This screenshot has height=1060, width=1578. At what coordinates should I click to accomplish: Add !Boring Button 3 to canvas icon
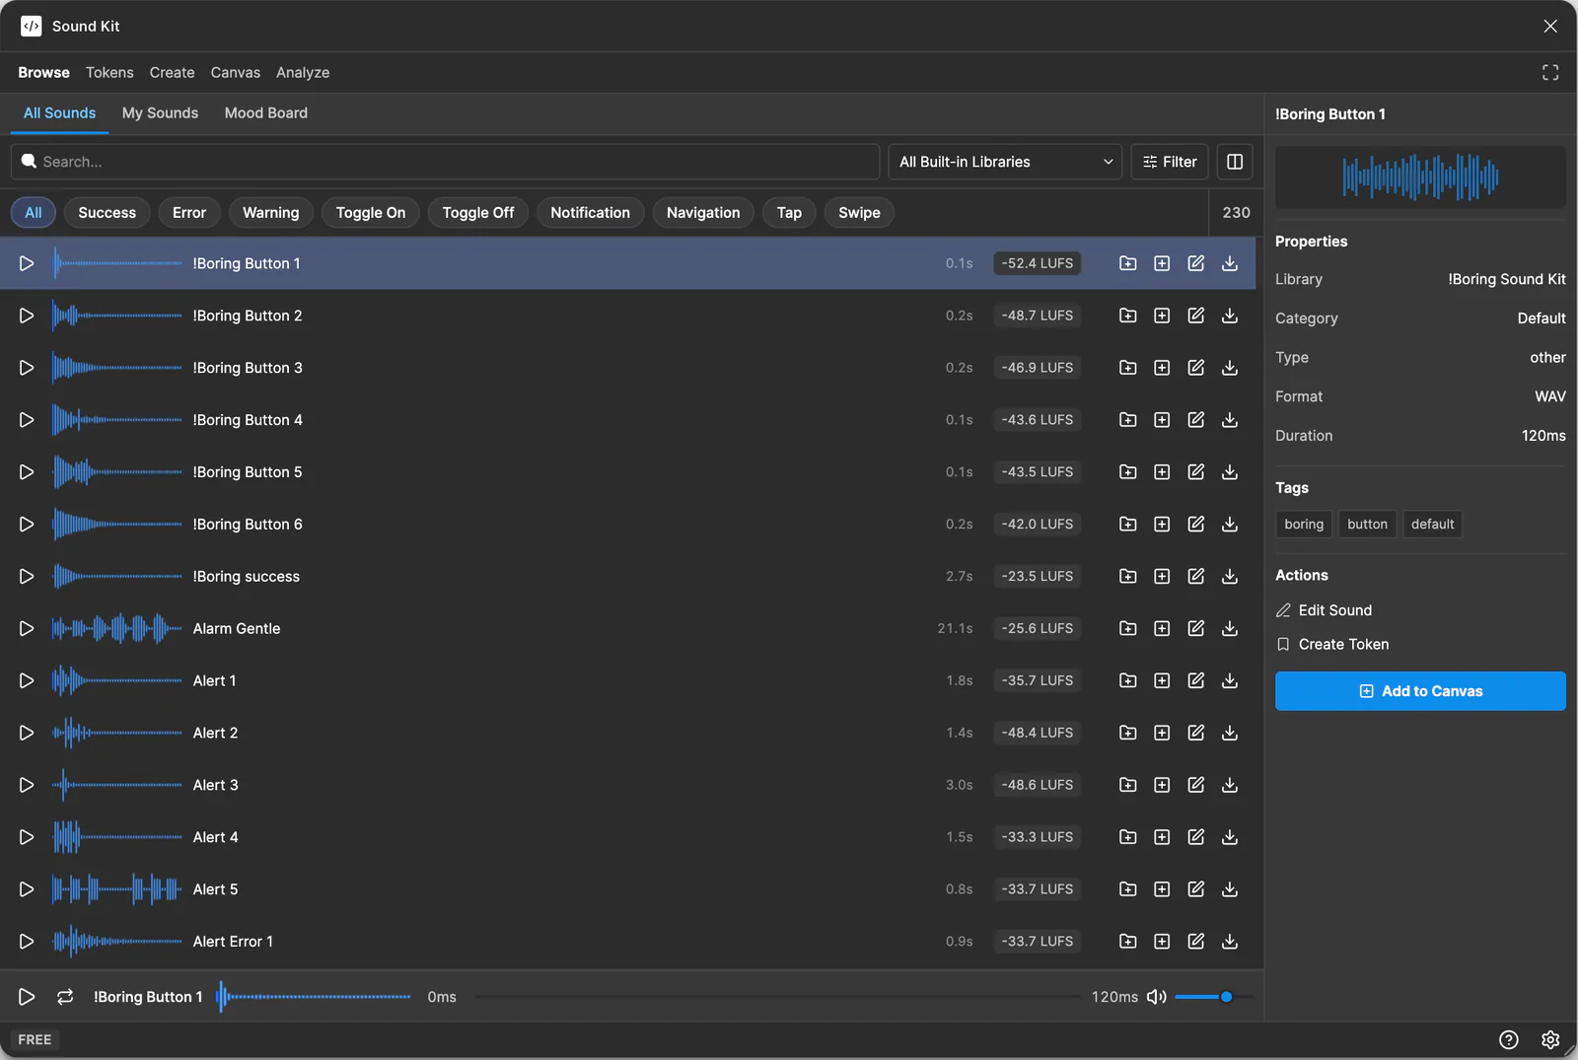(x=1162, y=368)
